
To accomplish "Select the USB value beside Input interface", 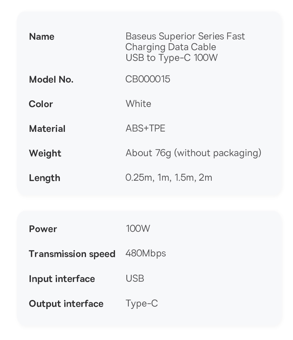I will 135,278.
